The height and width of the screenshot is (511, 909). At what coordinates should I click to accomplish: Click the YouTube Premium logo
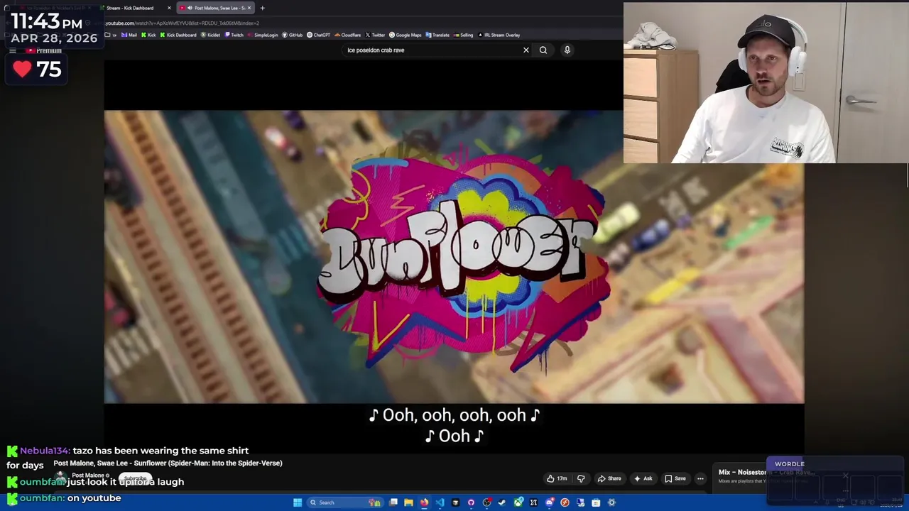click(44, 50)
